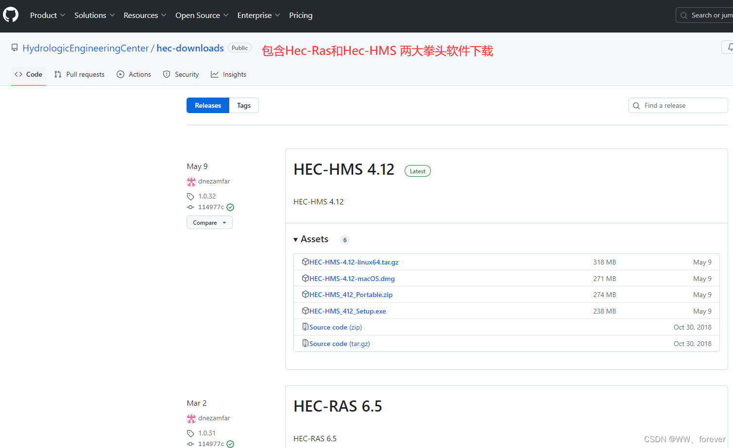Screen dimensions: 733x448
Task: Open the Actions tab
Action: (134, 74)
